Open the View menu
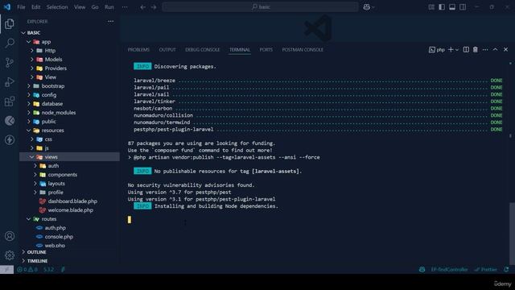 point(80,7)
